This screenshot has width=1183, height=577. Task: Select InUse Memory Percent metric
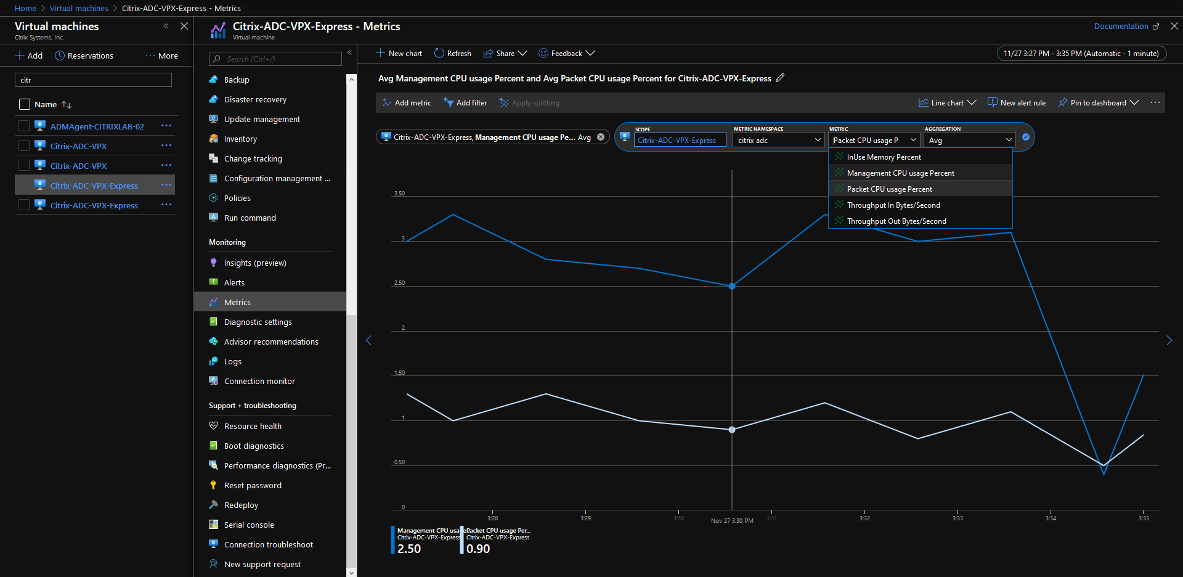click(920, 157)
